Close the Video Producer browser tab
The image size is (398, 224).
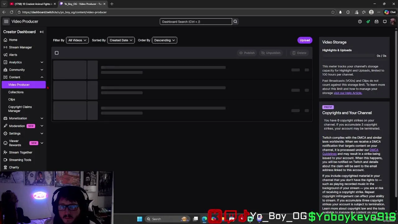[104, 4]
